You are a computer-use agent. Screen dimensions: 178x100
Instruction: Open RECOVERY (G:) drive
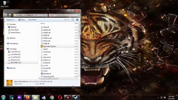click(16, 62)
